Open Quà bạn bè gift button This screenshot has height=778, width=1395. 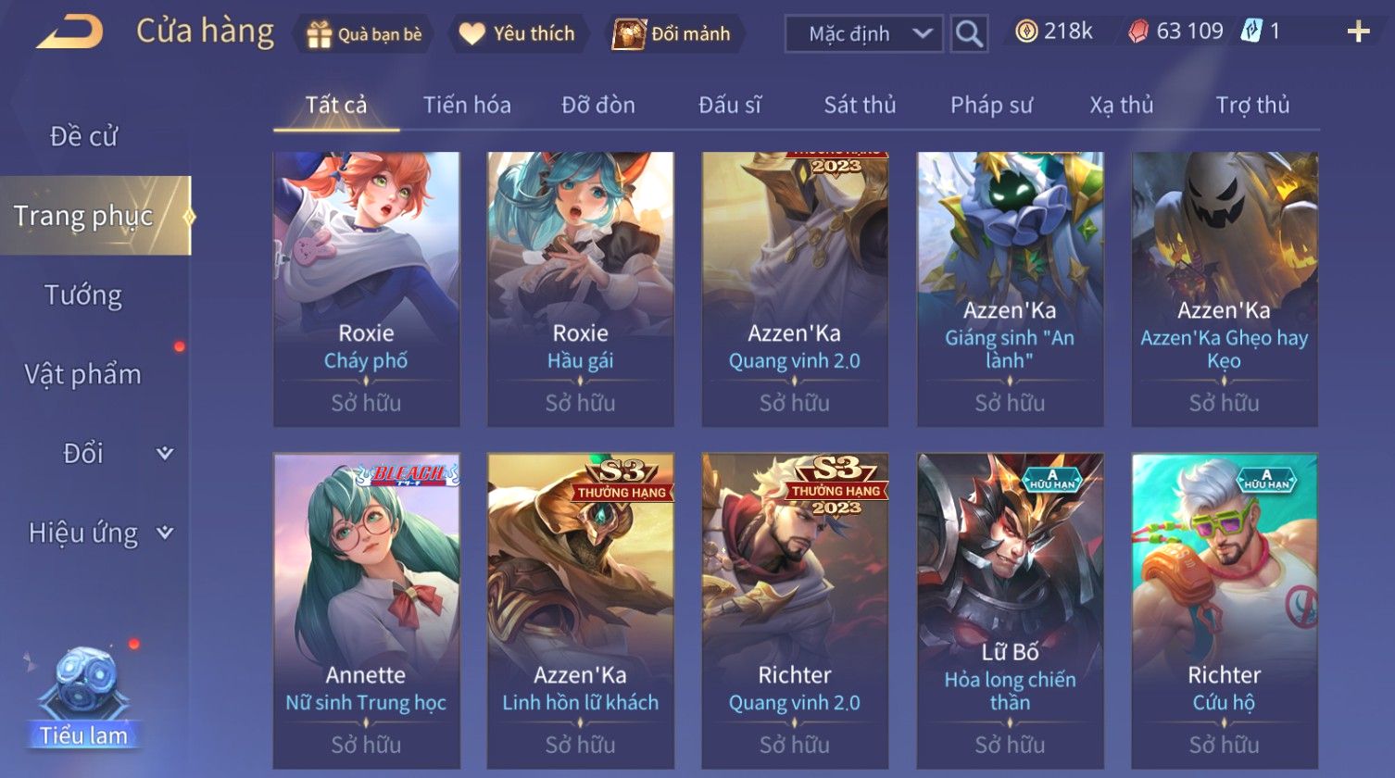[364, 34]
